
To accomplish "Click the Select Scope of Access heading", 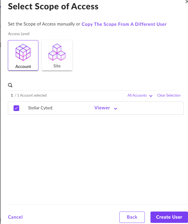I will pos(53,6).
